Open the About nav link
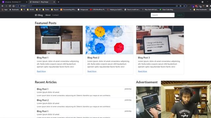 click(48, 15)
